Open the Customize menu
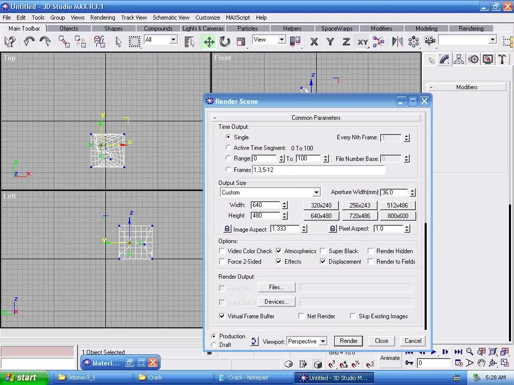Viewport: 514px width, 385px height. 207,18
